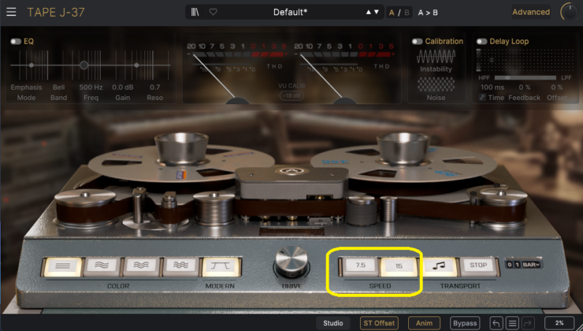The height and width of the screenshot is (331, 583).
Task: Open the BAR unit dropdown on the counter
Action: pos(533,265)
